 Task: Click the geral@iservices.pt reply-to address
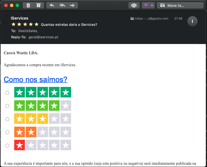pos(44,37)
